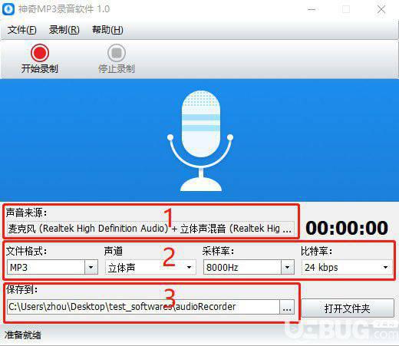Click the app logo in title bar
Image resolution: width=399 pixels, height=346 pixels.
coord(8,9)
